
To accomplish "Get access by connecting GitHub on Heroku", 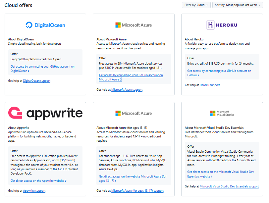I will 219,73.
